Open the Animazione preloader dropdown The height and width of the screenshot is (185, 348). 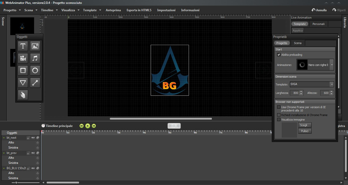332,65
